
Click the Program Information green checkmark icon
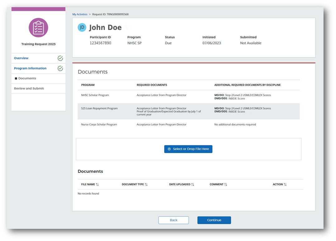(x=60, y=69)
